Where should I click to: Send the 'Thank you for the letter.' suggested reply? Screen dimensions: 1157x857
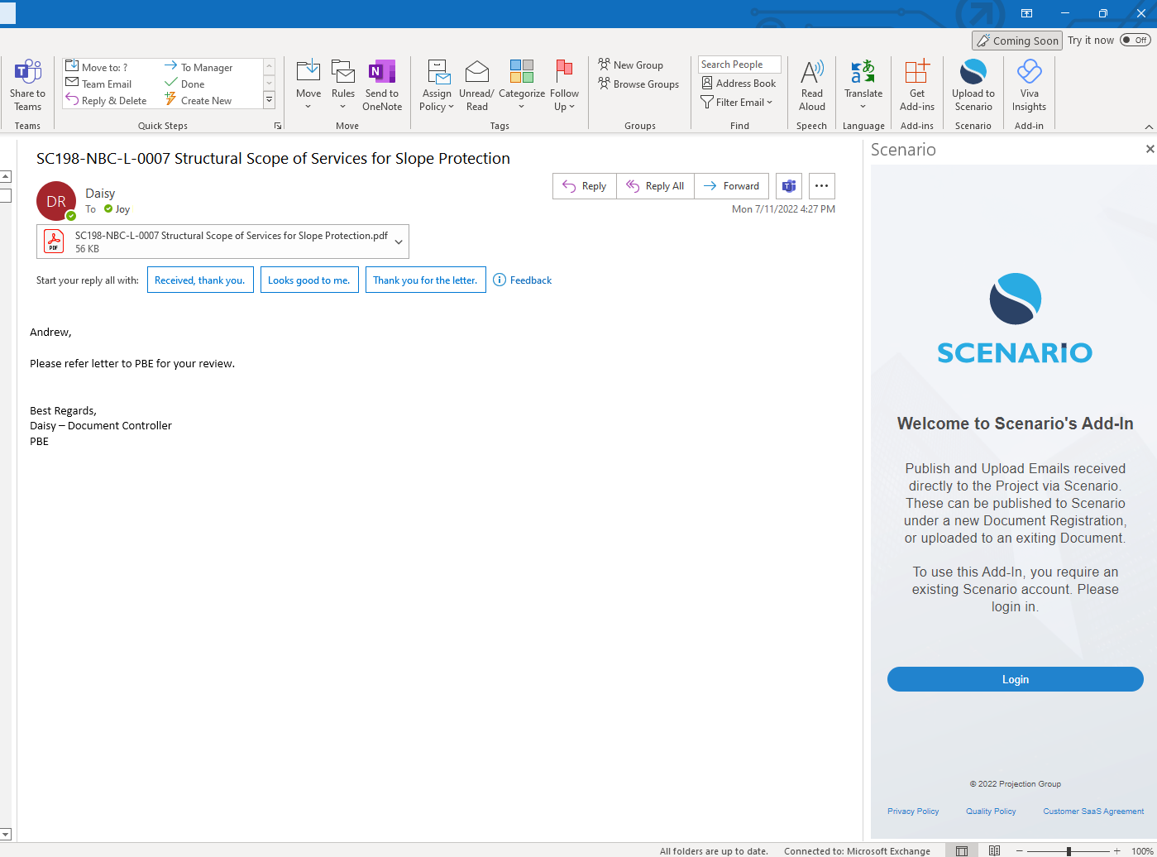(x=425, y=280)
